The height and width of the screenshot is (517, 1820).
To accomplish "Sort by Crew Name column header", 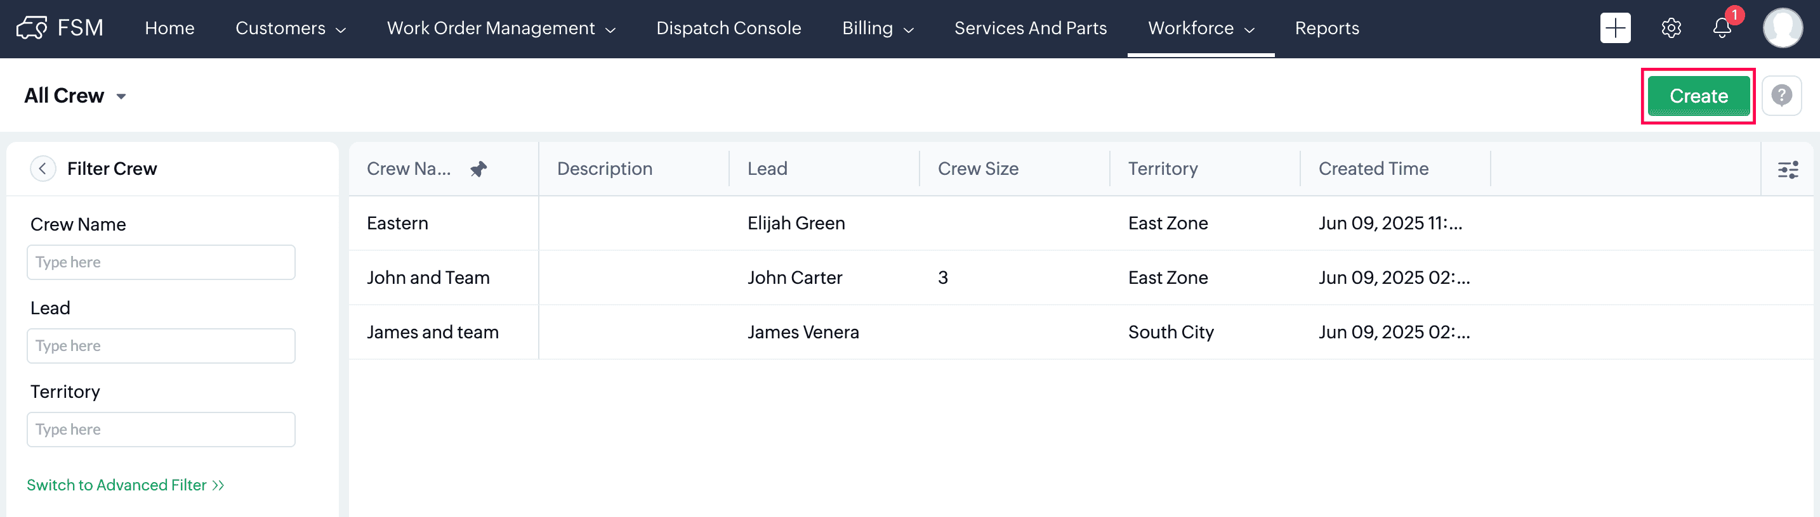I will tap(409, 169).
